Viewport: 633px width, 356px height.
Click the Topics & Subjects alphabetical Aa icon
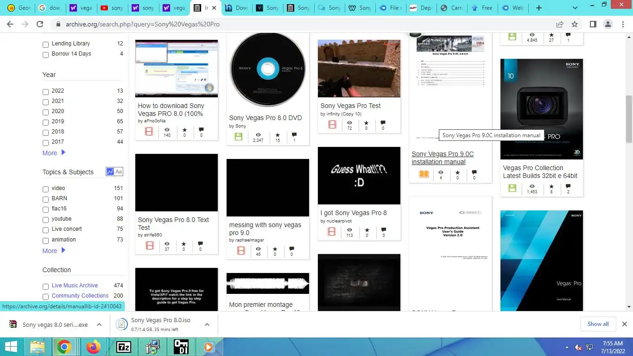click(119, 172)
